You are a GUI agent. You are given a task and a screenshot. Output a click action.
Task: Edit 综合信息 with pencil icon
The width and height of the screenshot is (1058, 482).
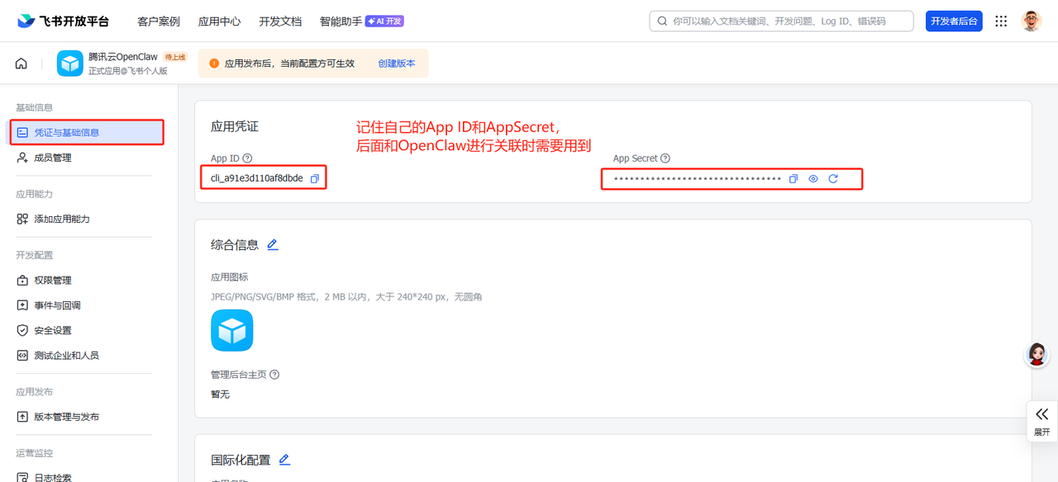[273, 245]
